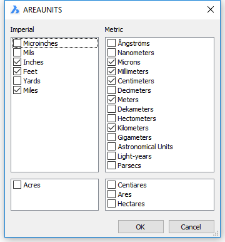225x242 pixels.
Task: Check the Decimeters option
Action: tap(111, 90)
